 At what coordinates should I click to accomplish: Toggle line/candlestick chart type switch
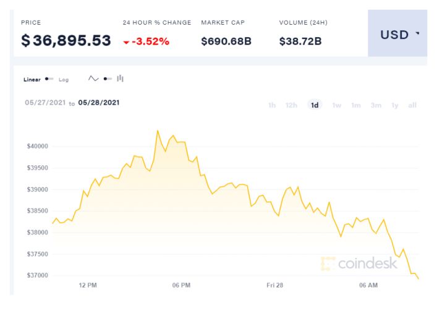point(108,78)
